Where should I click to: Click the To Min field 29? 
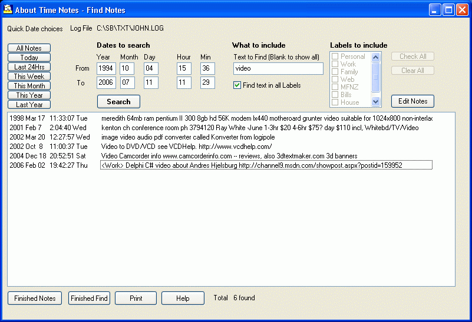[x=207, y=82]
